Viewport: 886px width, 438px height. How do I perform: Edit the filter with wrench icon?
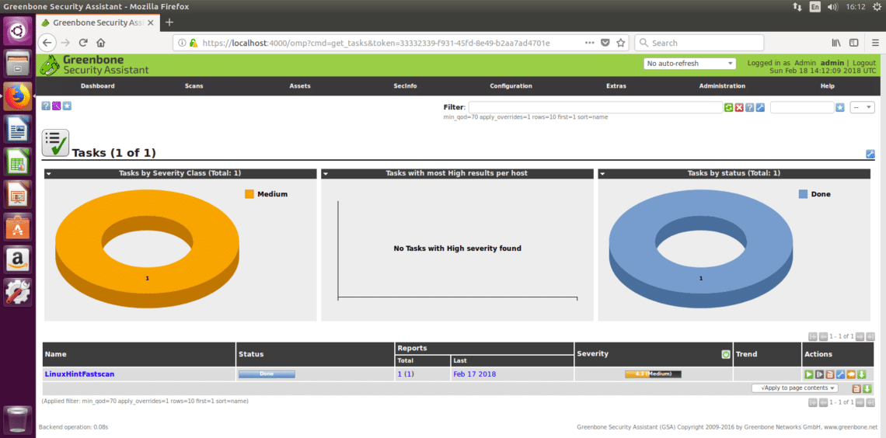coord(760,107)
